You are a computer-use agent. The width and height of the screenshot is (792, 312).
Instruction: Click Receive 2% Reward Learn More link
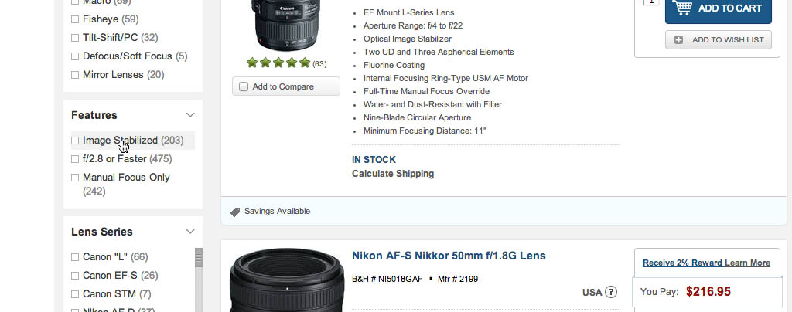click(706, 263)
